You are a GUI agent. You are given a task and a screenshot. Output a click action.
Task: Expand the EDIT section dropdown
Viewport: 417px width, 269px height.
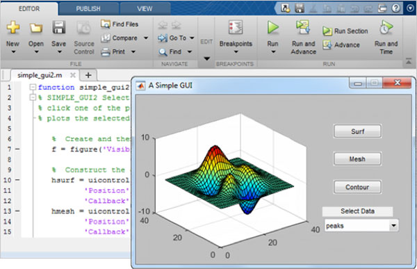coord(206,58)
